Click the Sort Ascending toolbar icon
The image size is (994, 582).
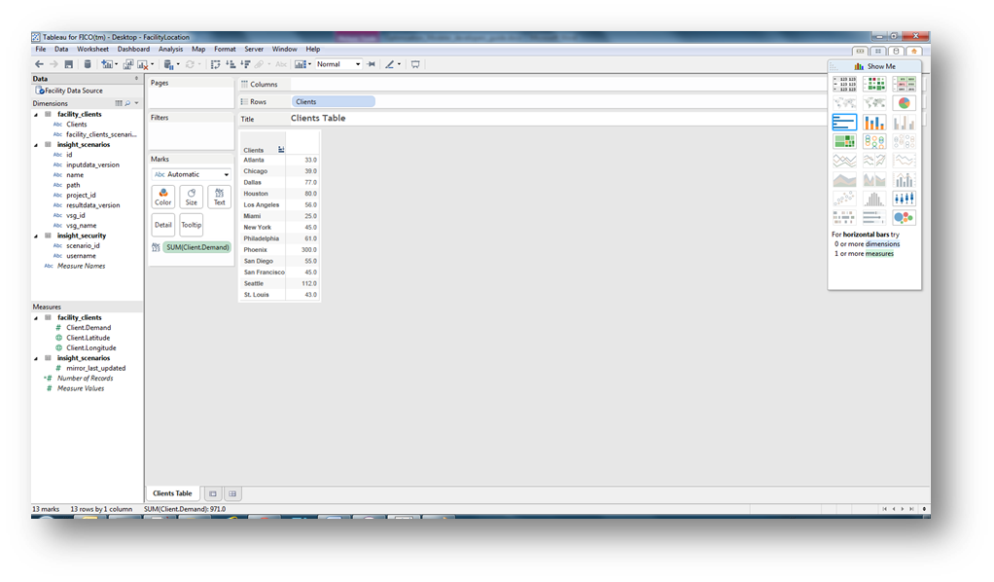pos(231,64)
